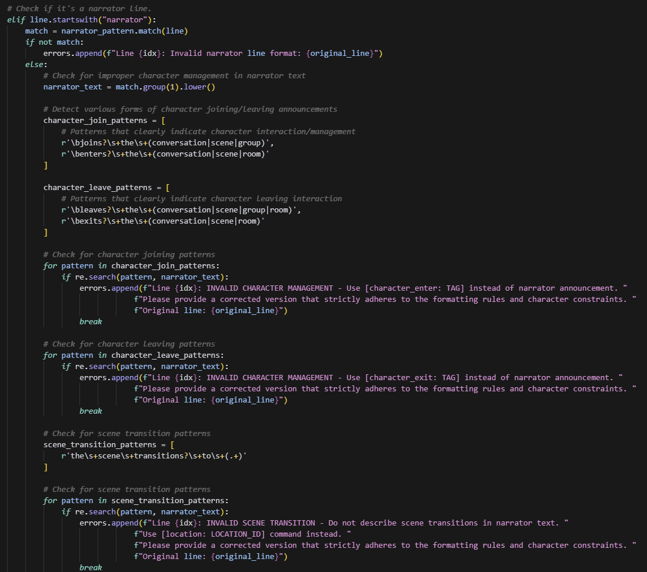Click the "else:" keyword line
647x572 pixels.
36,64
